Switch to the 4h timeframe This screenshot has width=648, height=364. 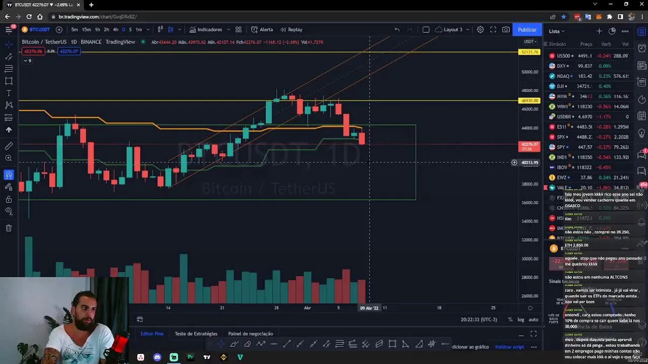pos(115,29)
